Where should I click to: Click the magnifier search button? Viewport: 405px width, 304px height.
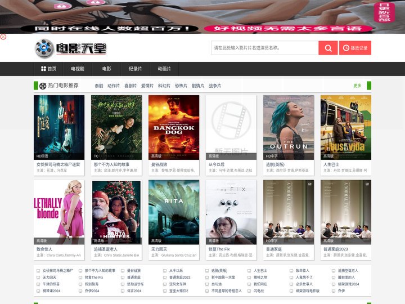[x=328, y=48]
